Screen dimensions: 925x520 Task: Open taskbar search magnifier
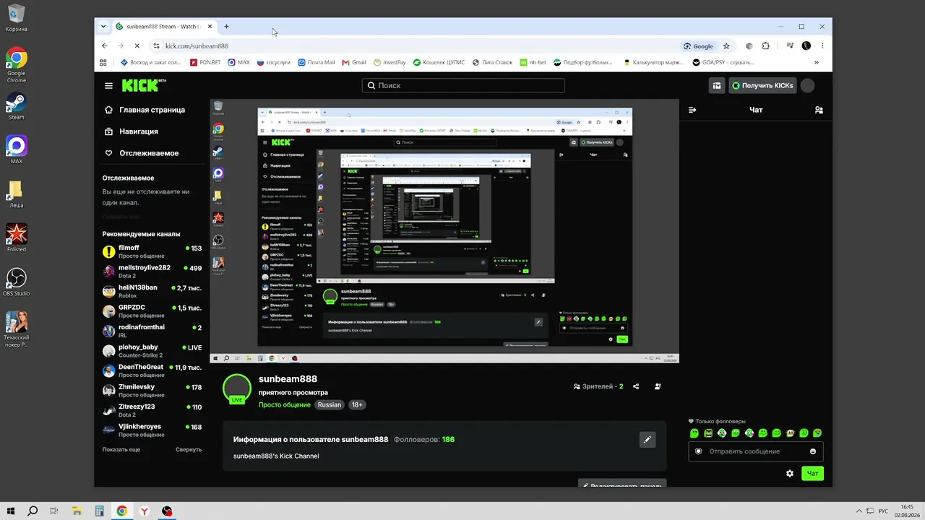point(33,511)
